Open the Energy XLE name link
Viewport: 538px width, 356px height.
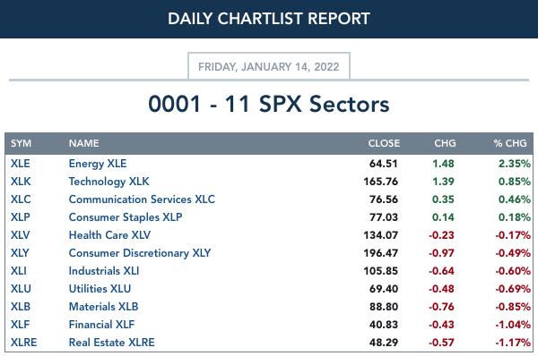(98, 164)
